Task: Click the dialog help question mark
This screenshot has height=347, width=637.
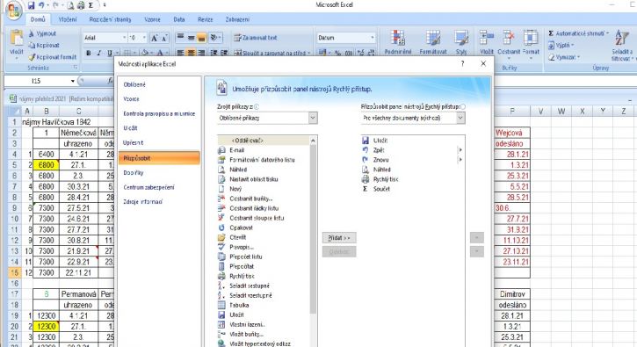Action: point(462,64)
